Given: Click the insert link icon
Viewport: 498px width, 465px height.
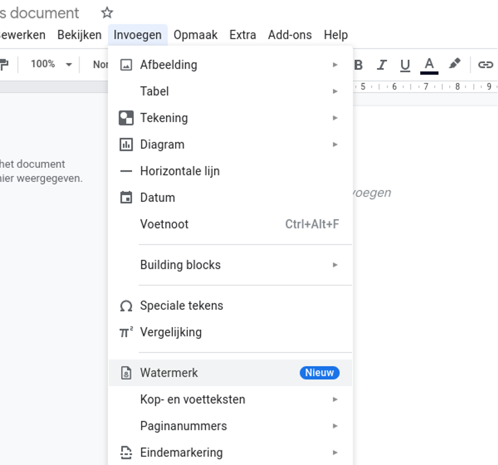Looking at the screenshot, I should pyautogui.click(x=485, y=65).
